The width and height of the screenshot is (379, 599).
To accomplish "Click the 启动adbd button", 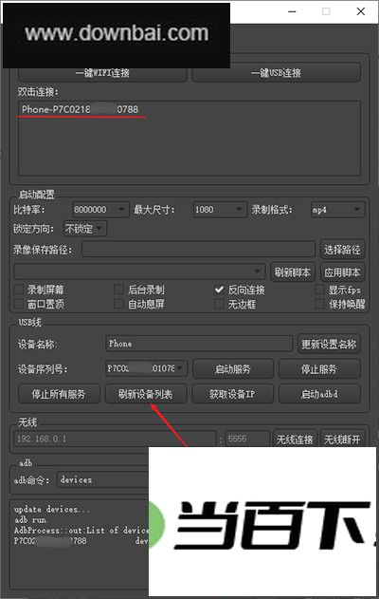I will tap(319, 394).
